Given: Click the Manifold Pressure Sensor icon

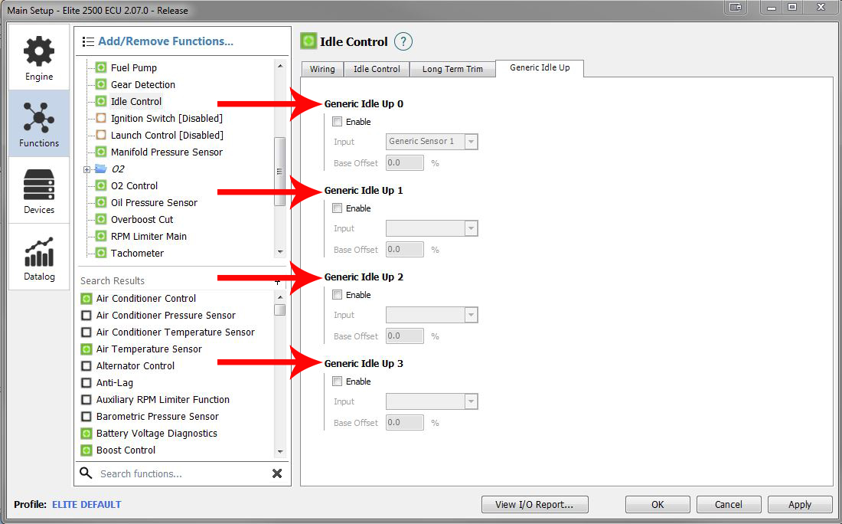Looking at the screenshot, I should [101, 152].
